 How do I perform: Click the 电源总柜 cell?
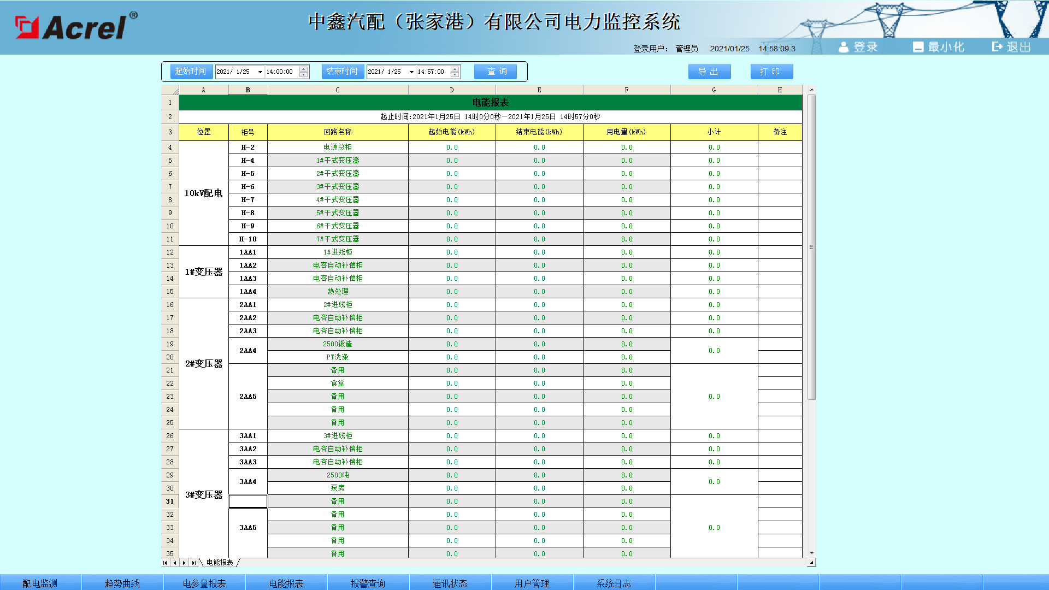(x=338, y=147)
